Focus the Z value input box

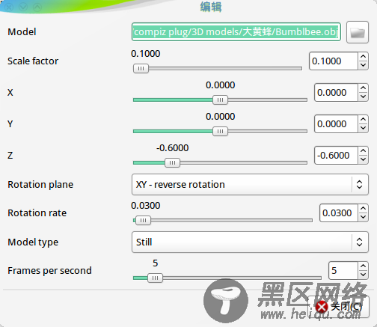click(x=336, y=156)
